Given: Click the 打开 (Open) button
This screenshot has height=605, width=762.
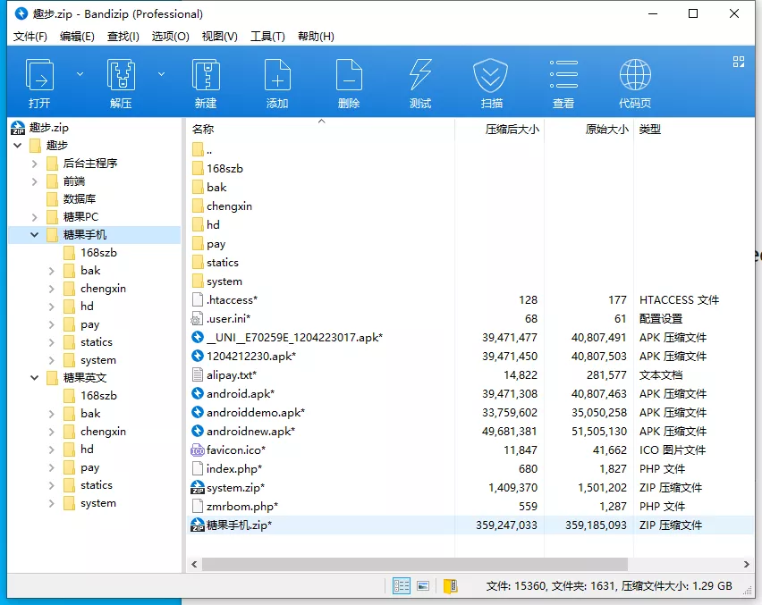Looking at the screenshot, I should [42, 80].
